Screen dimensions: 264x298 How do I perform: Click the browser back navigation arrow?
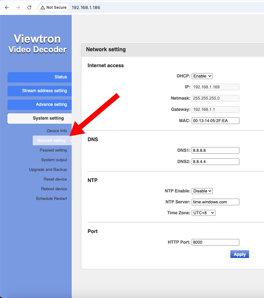click(x=7, y=7)
